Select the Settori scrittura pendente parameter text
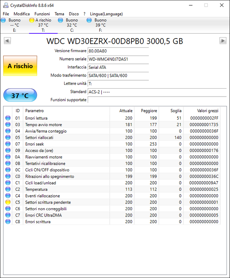This screenshot has width=230, height=278. click(48, 202)
